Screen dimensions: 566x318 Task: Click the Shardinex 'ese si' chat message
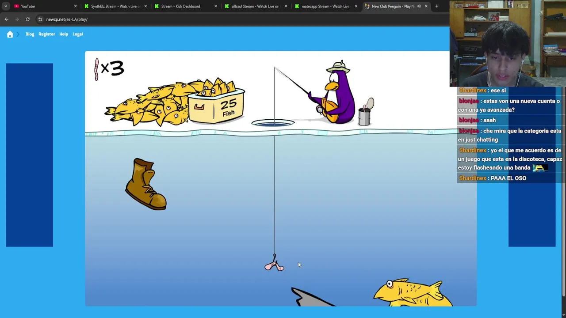point(482,90)
